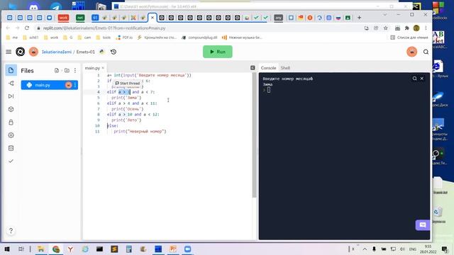Reload the browser page
The image size is (454, 255).
pos(27,28)
